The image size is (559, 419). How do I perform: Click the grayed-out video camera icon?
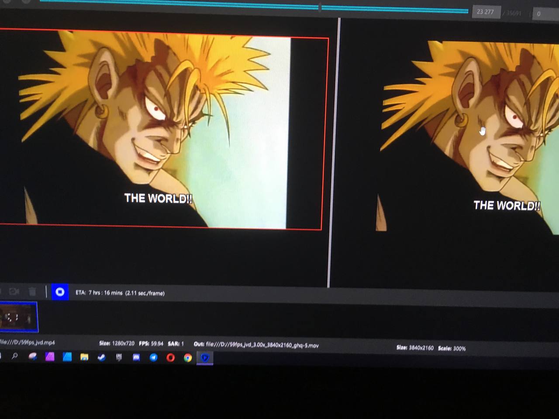(x=14, y=291)
